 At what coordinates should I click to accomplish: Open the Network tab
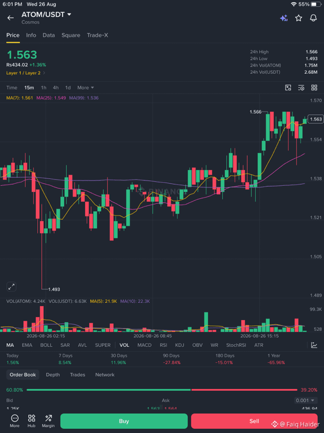(x=105, y=375)
